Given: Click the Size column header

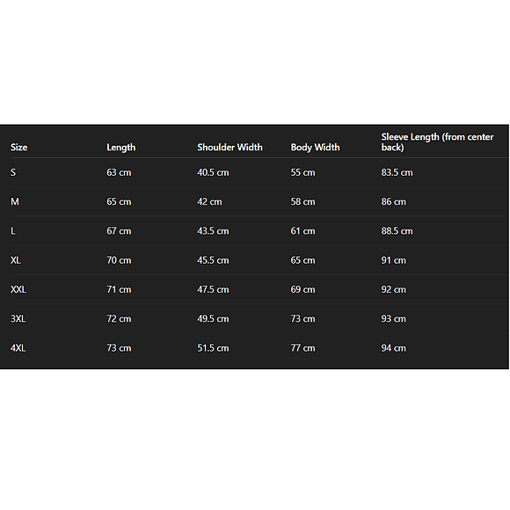Looking at the screenshot, I should (x=18, y=148).
